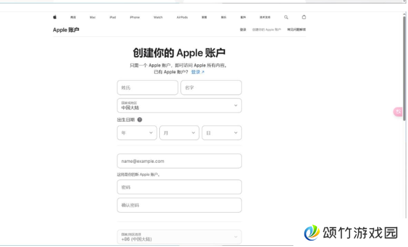The height and width of the screenshot is (247, 408).
Task: Open the Watch nav item
Action: point(158,17)
